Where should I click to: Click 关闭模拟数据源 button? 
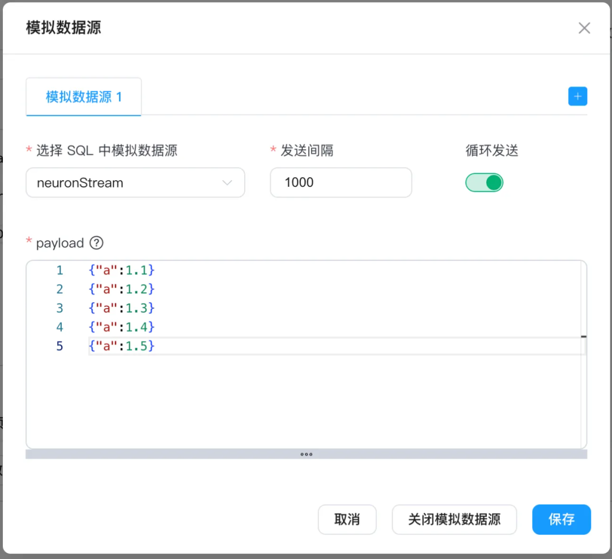point(454,519)
